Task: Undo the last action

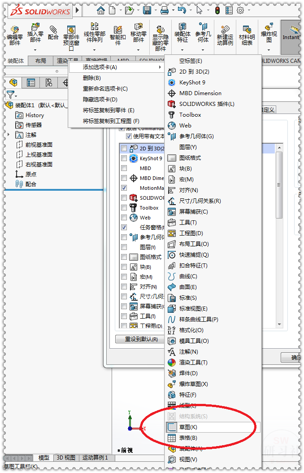Action: click(182, 11)
